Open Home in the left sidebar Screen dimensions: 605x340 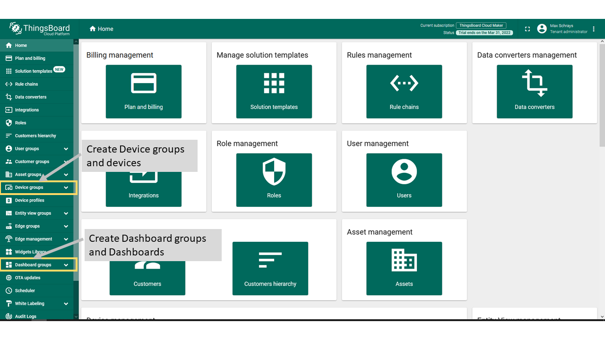click(x=36, y=45)
